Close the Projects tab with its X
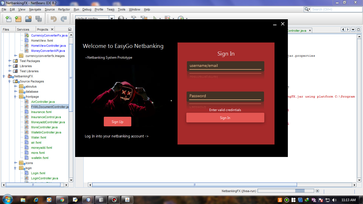Image resolution: width=363 pixels, height=204 pixels. pos(52,29)
